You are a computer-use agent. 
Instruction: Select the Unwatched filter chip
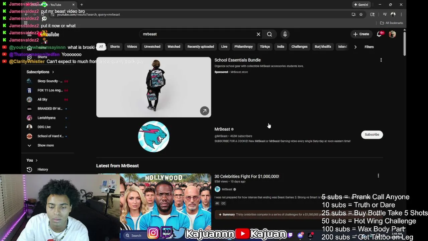152,47
